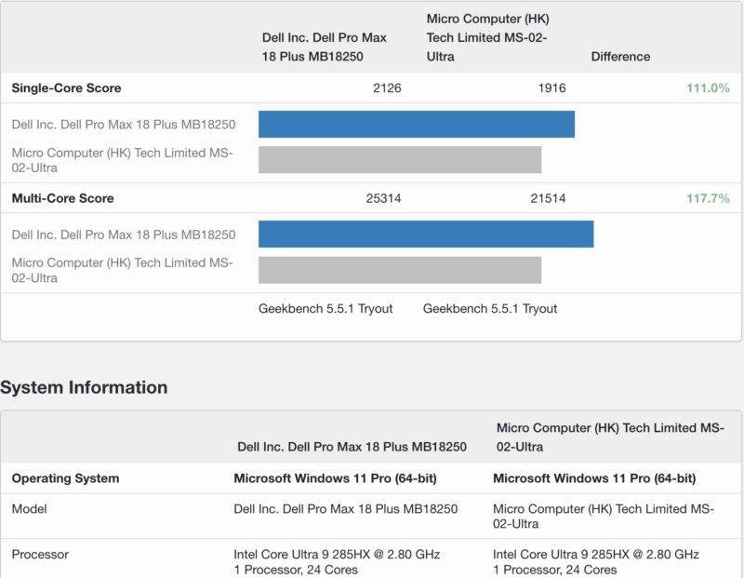
Task: Select the Operating System row label
Action: [x=64, y=477]
